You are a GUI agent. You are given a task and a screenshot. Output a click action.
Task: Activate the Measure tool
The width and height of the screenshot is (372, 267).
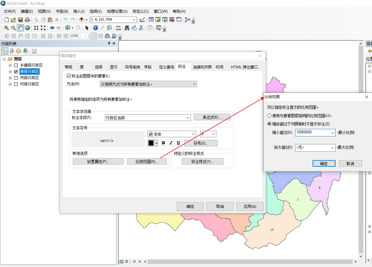(118, 28)
